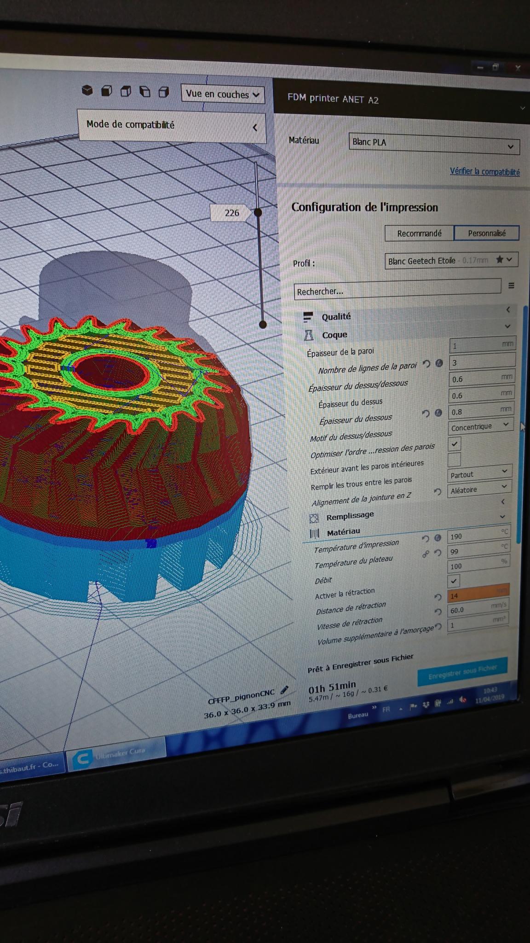Toggle Activer la rétraction checkbox

pos(454,581)
